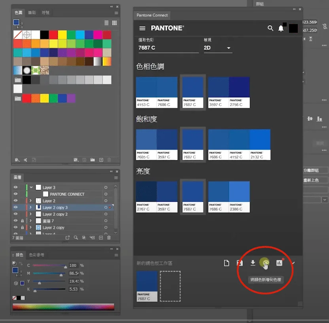This screenshot has width=329, height=323.
Task: Save palette with the disk icon
Action: (x=240, y=263)
